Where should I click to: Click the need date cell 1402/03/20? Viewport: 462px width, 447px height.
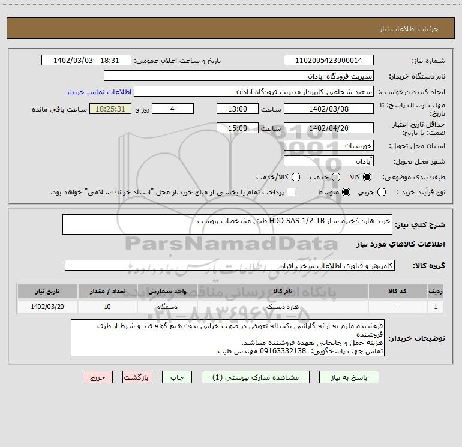(47, 307)
